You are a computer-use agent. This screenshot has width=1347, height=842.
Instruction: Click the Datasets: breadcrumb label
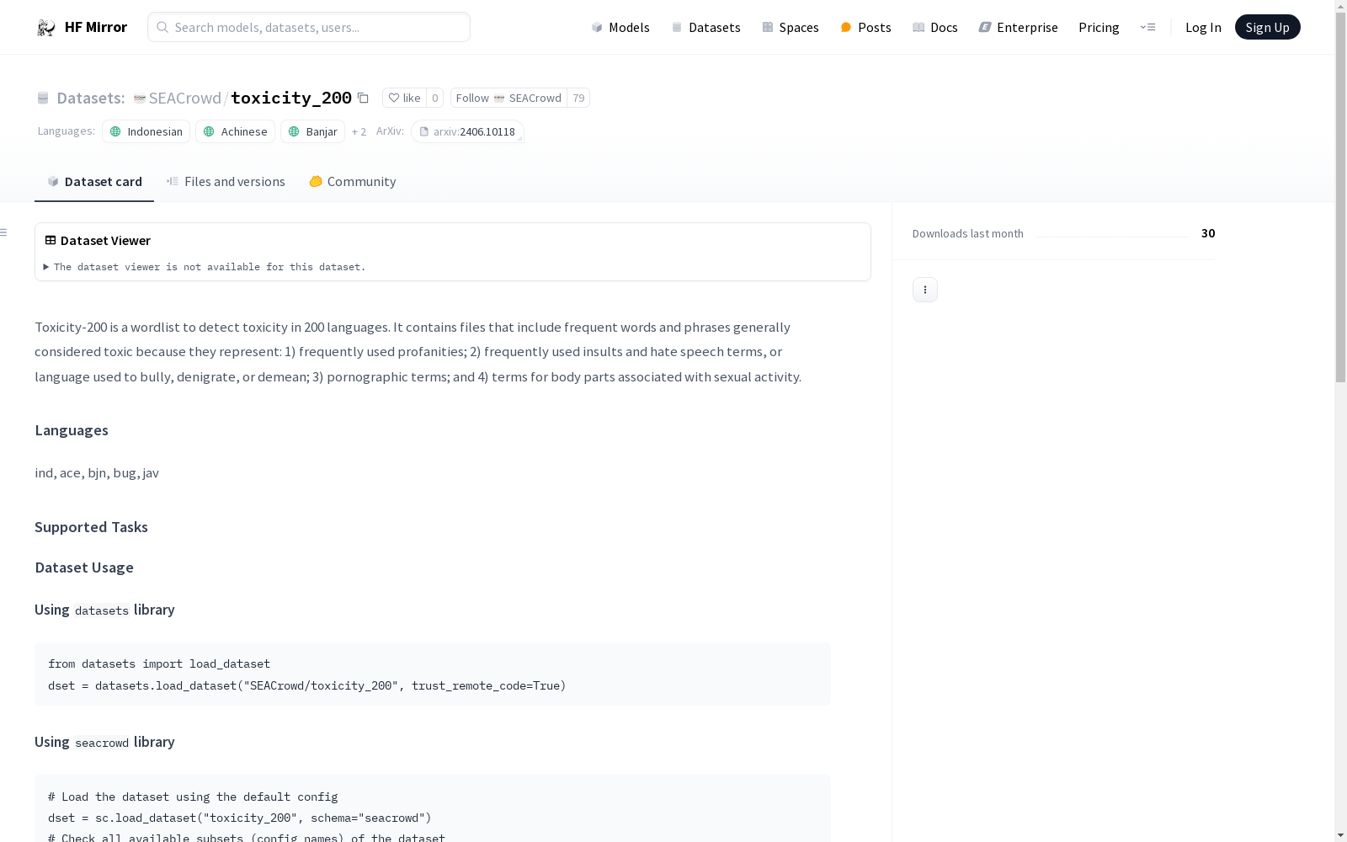(91, 98)
